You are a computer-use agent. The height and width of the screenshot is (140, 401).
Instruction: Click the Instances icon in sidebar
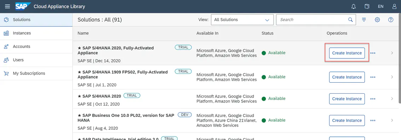6,33
